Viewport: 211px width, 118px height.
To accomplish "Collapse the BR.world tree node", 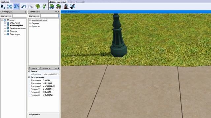I will (x=2, y=20).
